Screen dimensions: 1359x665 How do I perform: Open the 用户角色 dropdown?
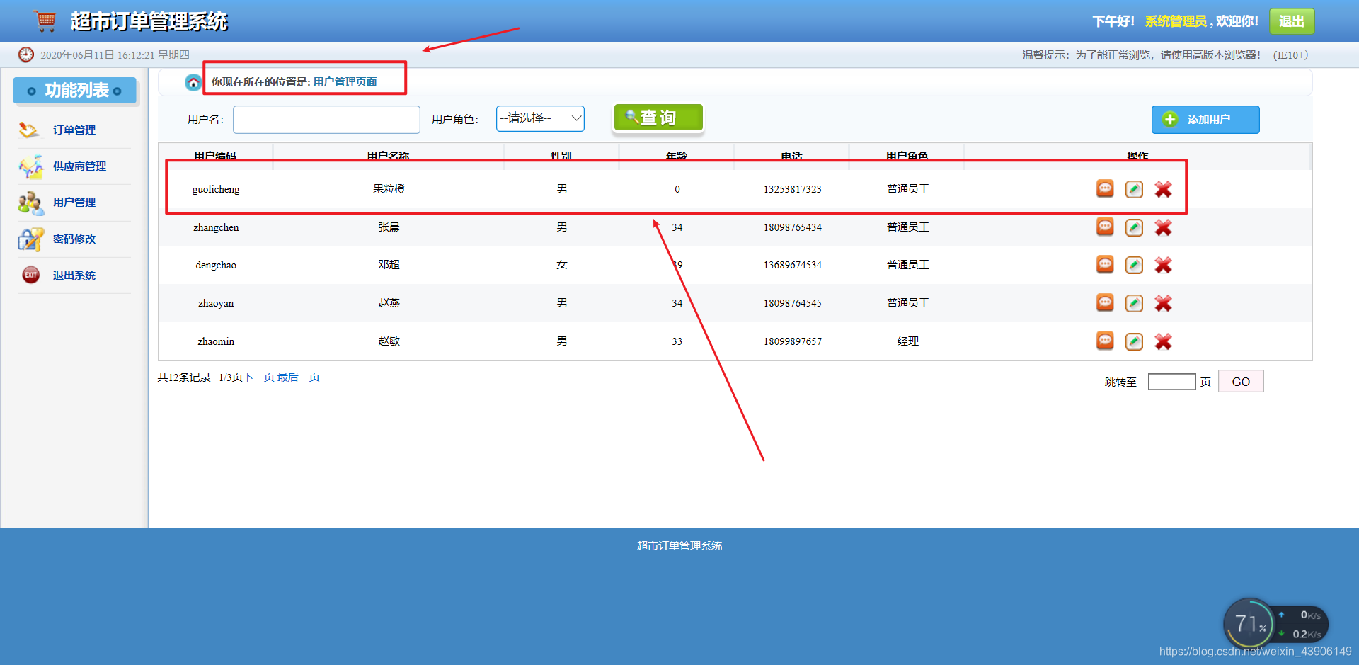pyautogui.click(x=540, y=118)
